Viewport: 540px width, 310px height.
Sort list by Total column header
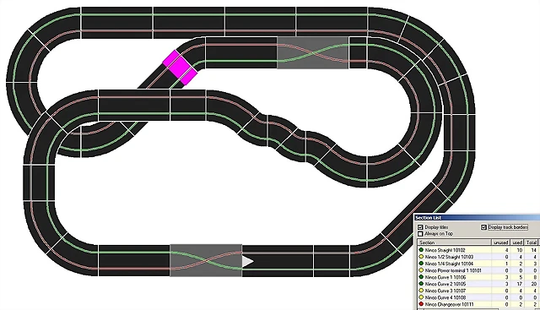[531, 242]
